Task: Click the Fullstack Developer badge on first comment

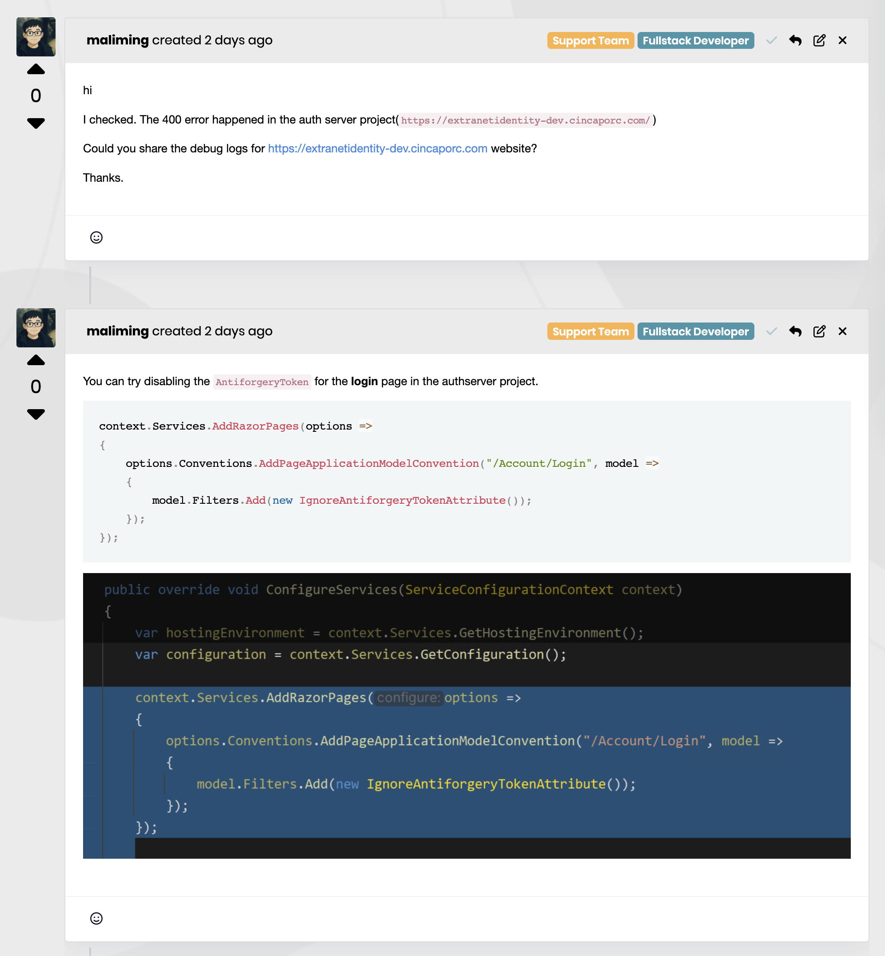Action: (x=695, y=40)
